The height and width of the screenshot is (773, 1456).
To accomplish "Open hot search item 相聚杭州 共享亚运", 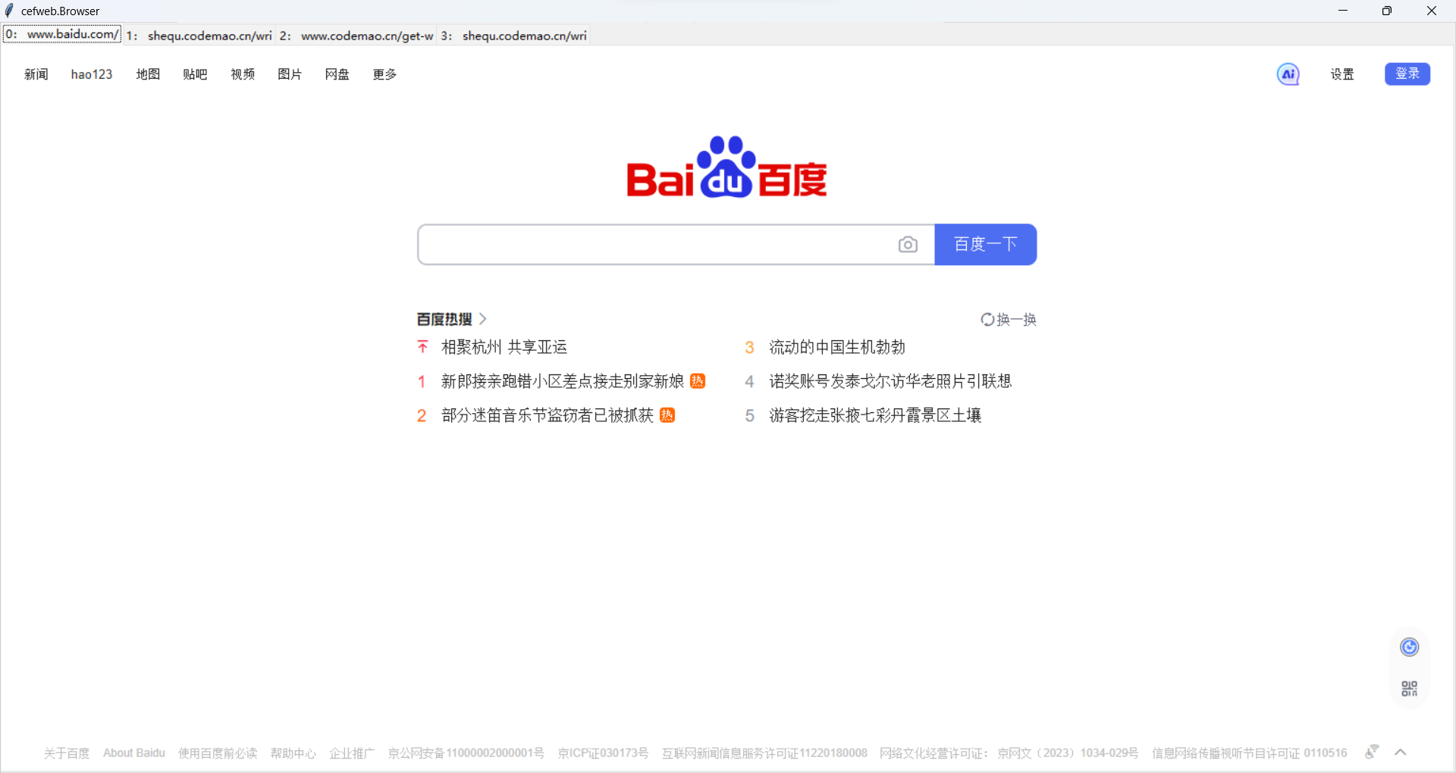I will click(x=503, y=346).
